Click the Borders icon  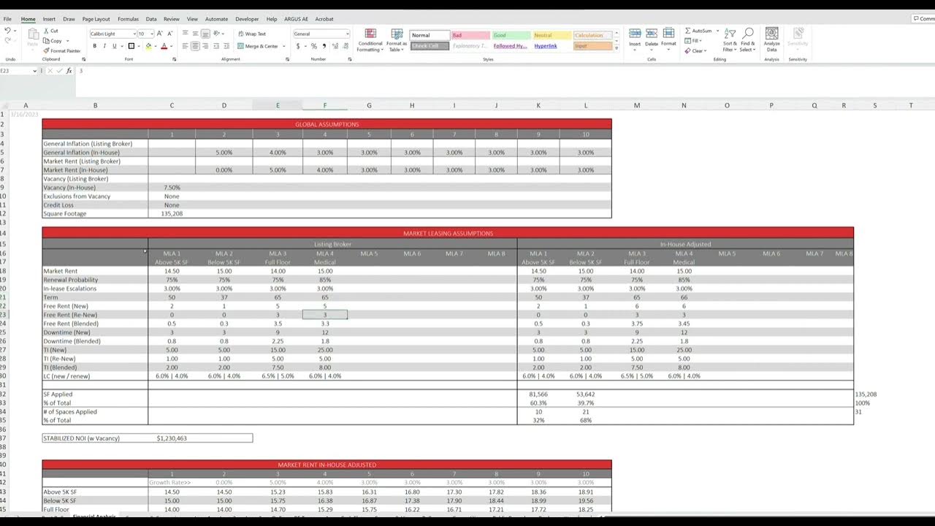pos(131,46)
